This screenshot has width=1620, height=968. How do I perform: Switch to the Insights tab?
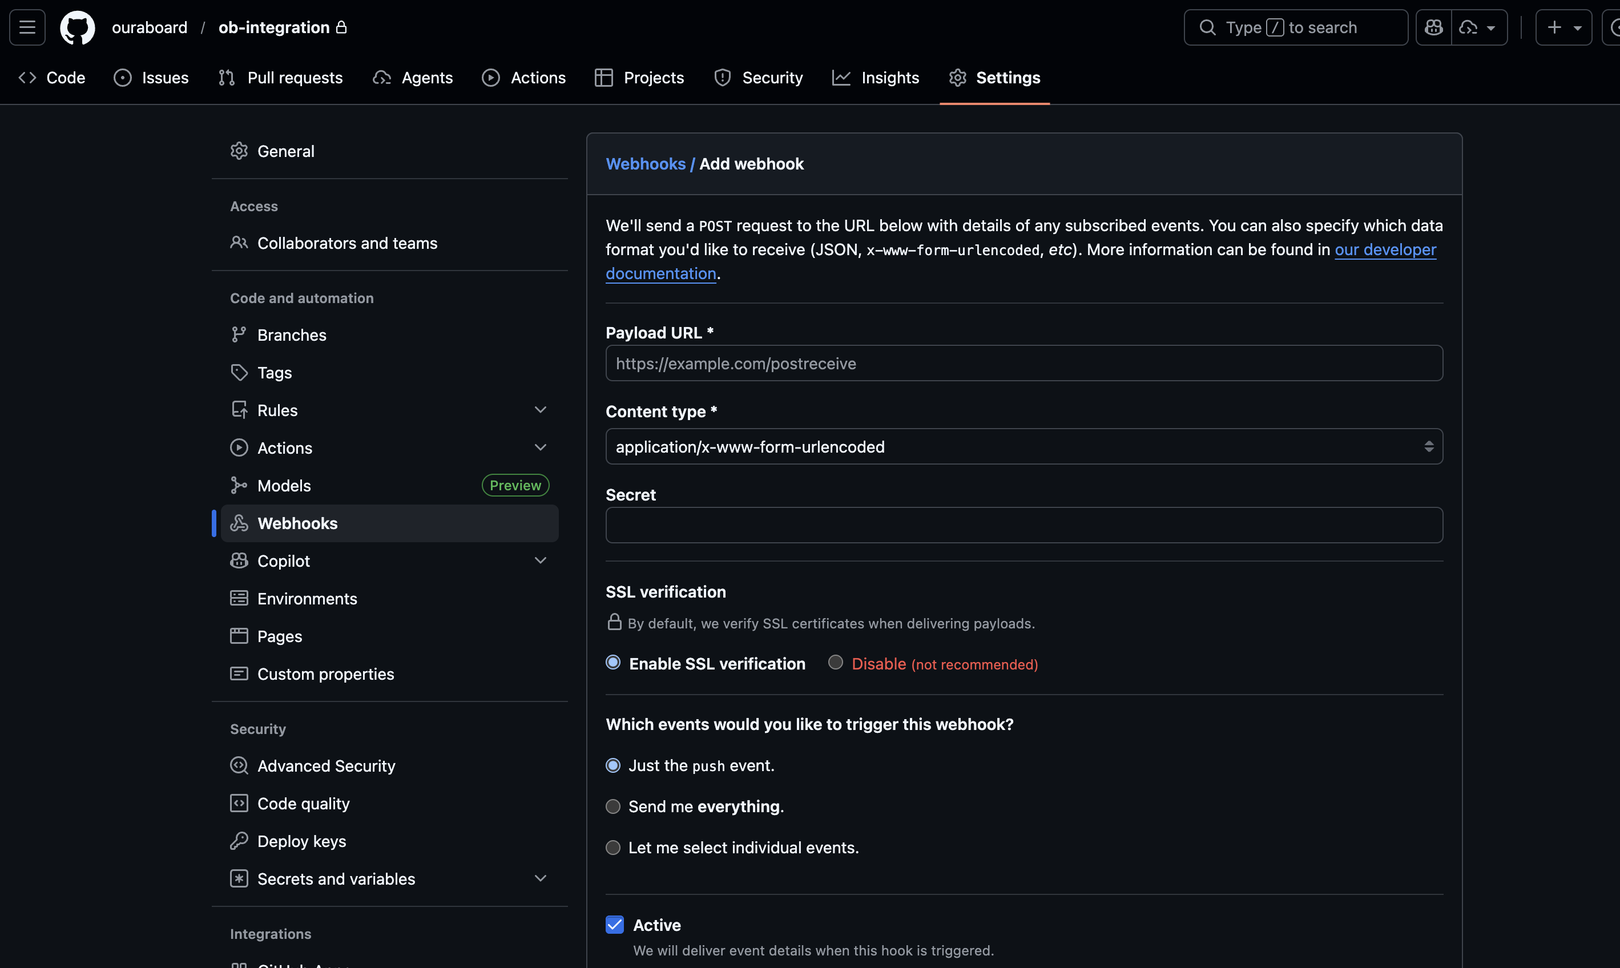pos(876,78)
